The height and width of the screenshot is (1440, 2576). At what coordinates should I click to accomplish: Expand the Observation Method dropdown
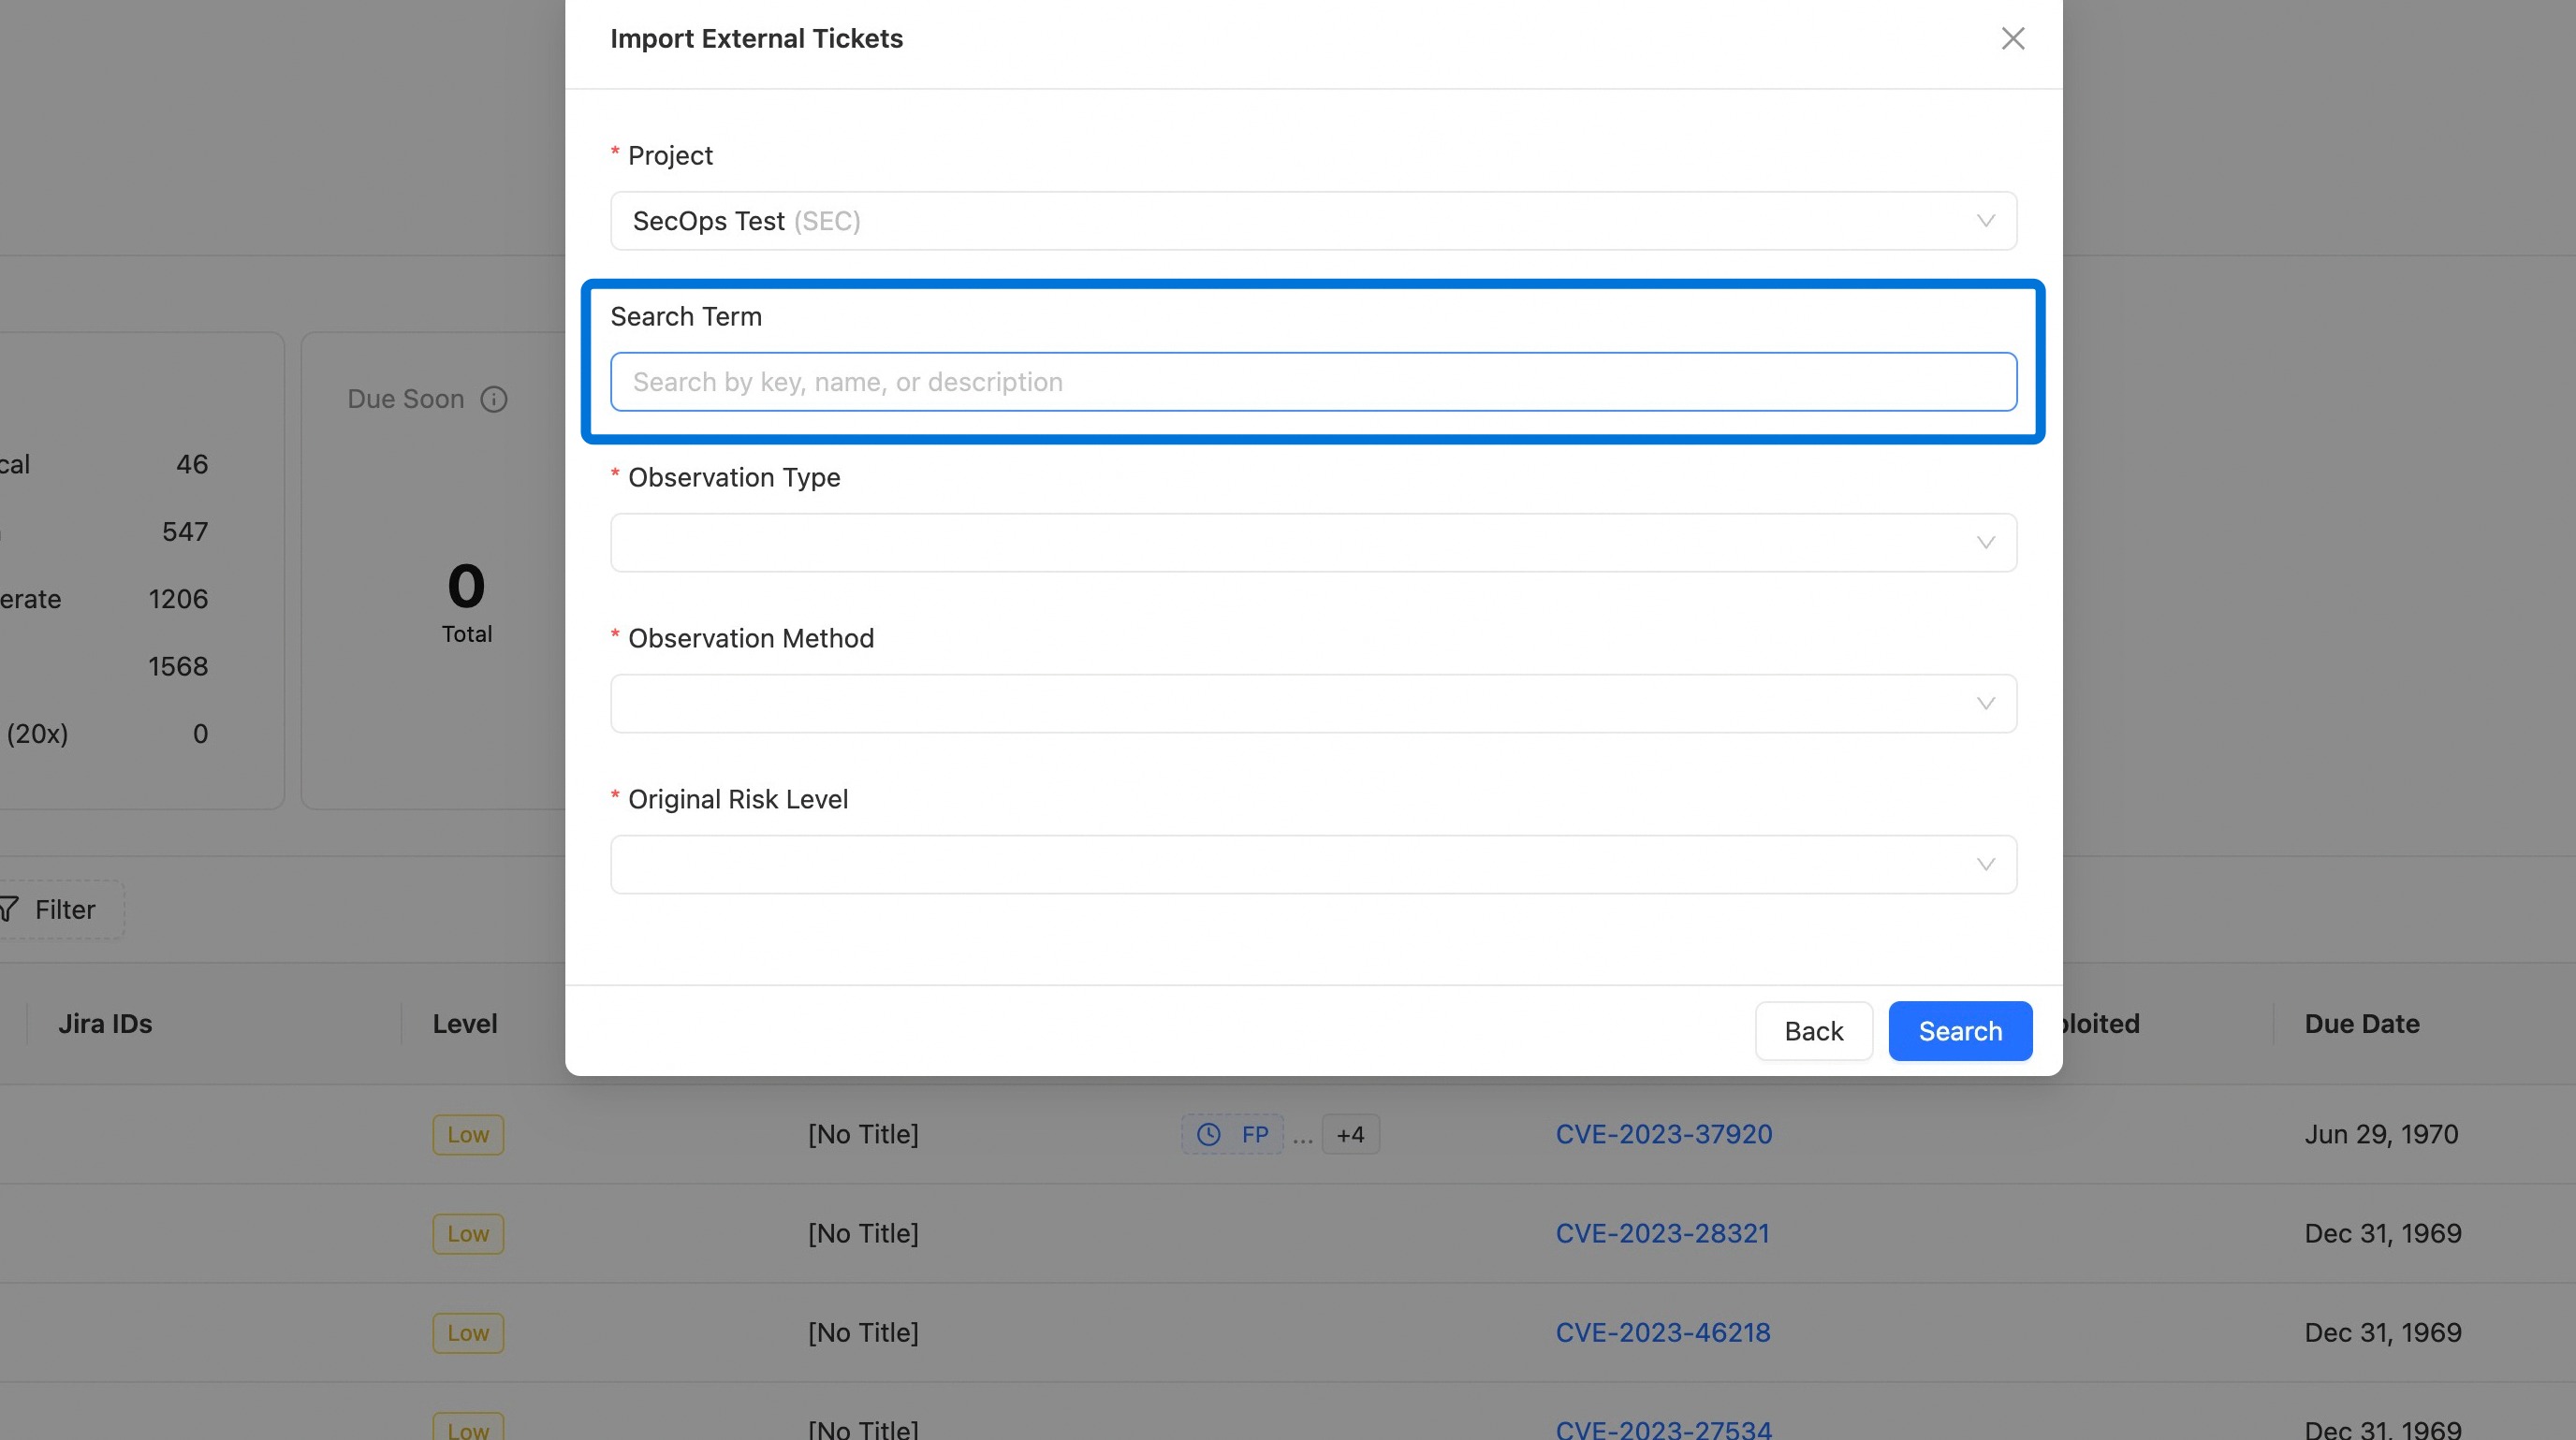coord(1313,704)
